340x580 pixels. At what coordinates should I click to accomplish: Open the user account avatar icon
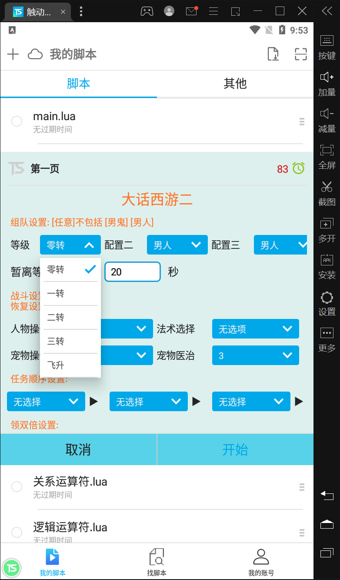pos(169,11)
